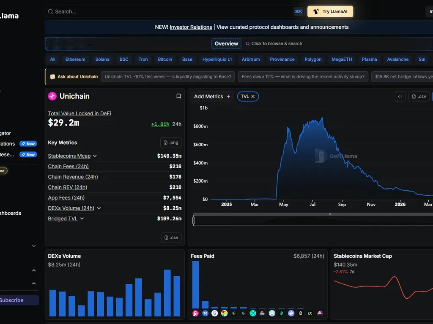Viewport: 433px width, 324px height.
Task: Open the Add Metrics dropdown
Action: coord(212,97)
